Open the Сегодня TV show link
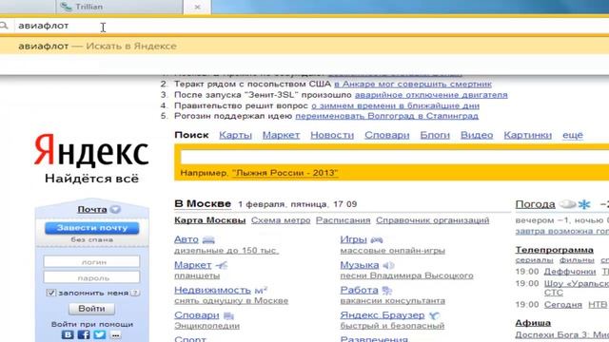The image size is (609, 342). [x=562, y=305]
